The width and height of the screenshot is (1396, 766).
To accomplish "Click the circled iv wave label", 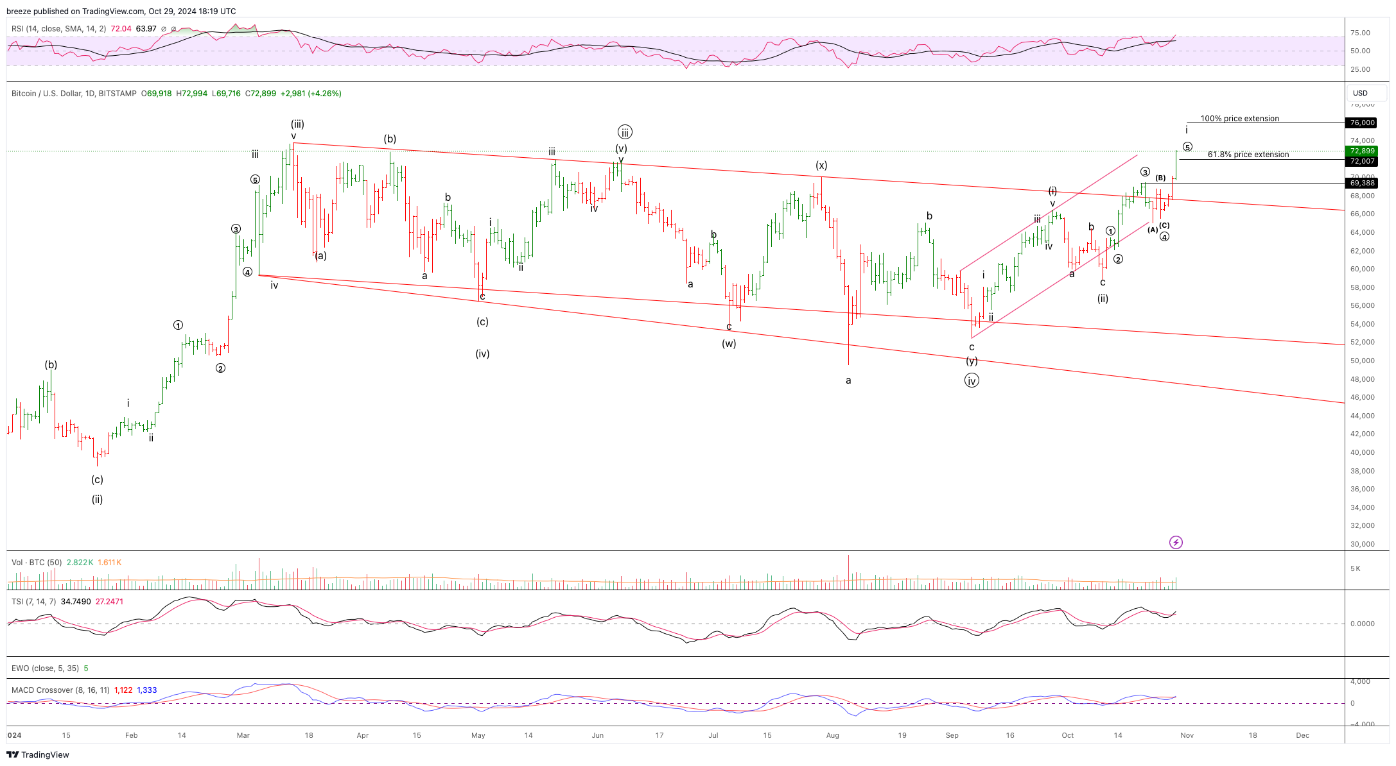I will click(x=972, y=381).
